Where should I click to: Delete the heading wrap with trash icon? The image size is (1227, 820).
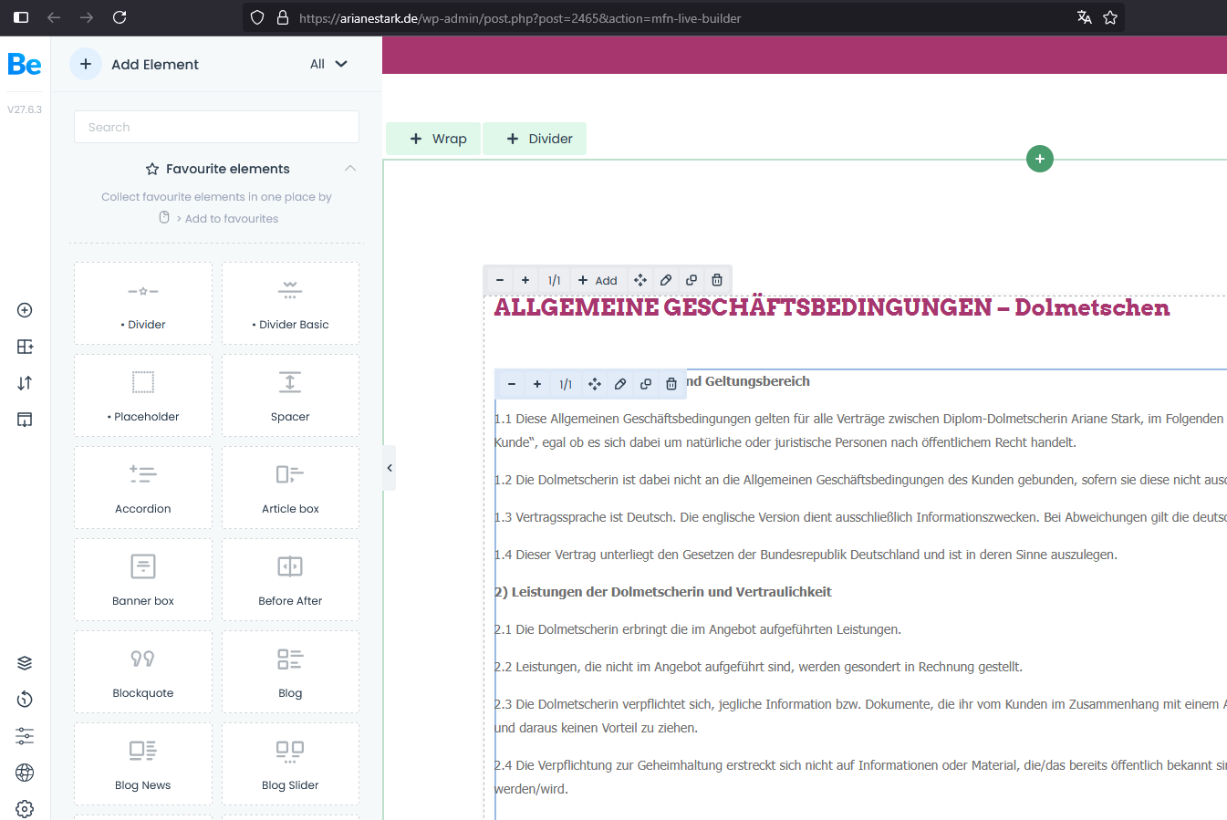717,280
